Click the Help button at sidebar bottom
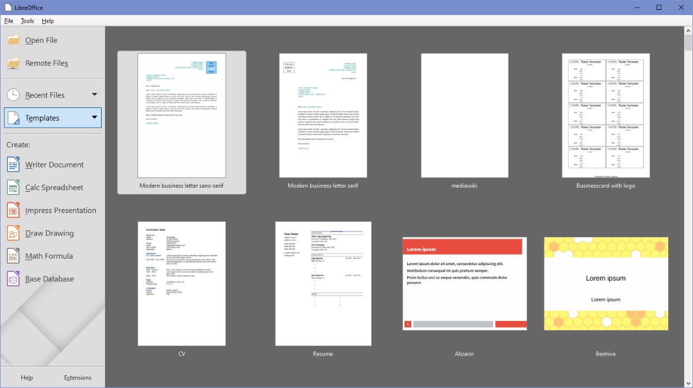This screenshot has width=693, height=388. point(27,378)
